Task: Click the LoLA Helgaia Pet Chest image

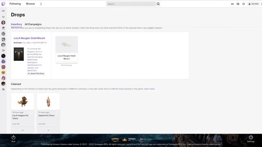Action: pyautogui.click(x=23, y=101)
